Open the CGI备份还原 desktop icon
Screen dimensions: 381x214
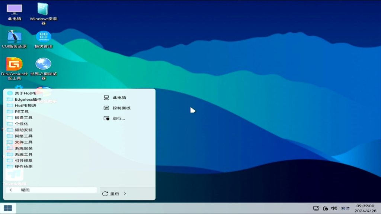[14, 39]
